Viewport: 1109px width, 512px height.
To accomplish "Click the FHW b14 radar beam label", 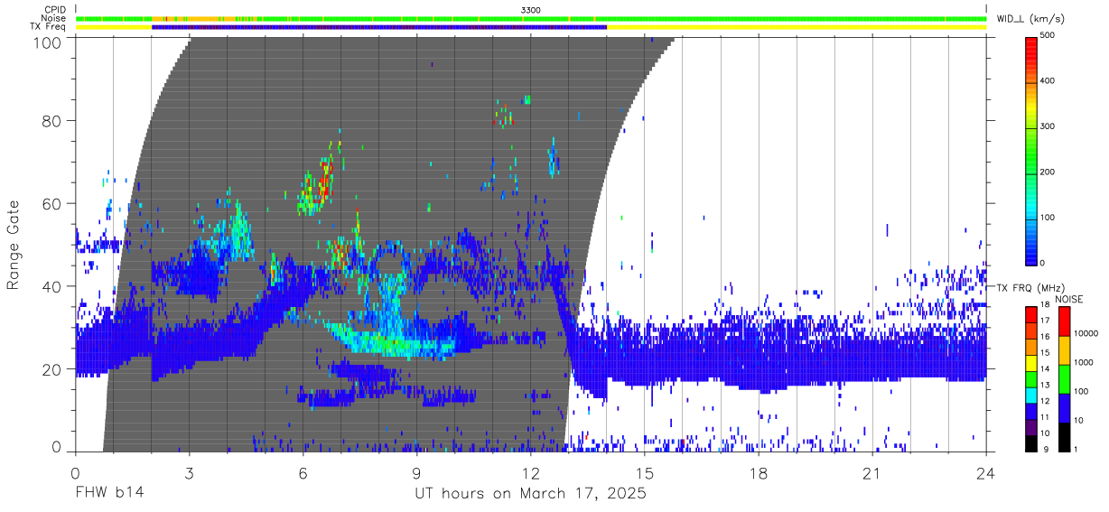I will (108, 494).
